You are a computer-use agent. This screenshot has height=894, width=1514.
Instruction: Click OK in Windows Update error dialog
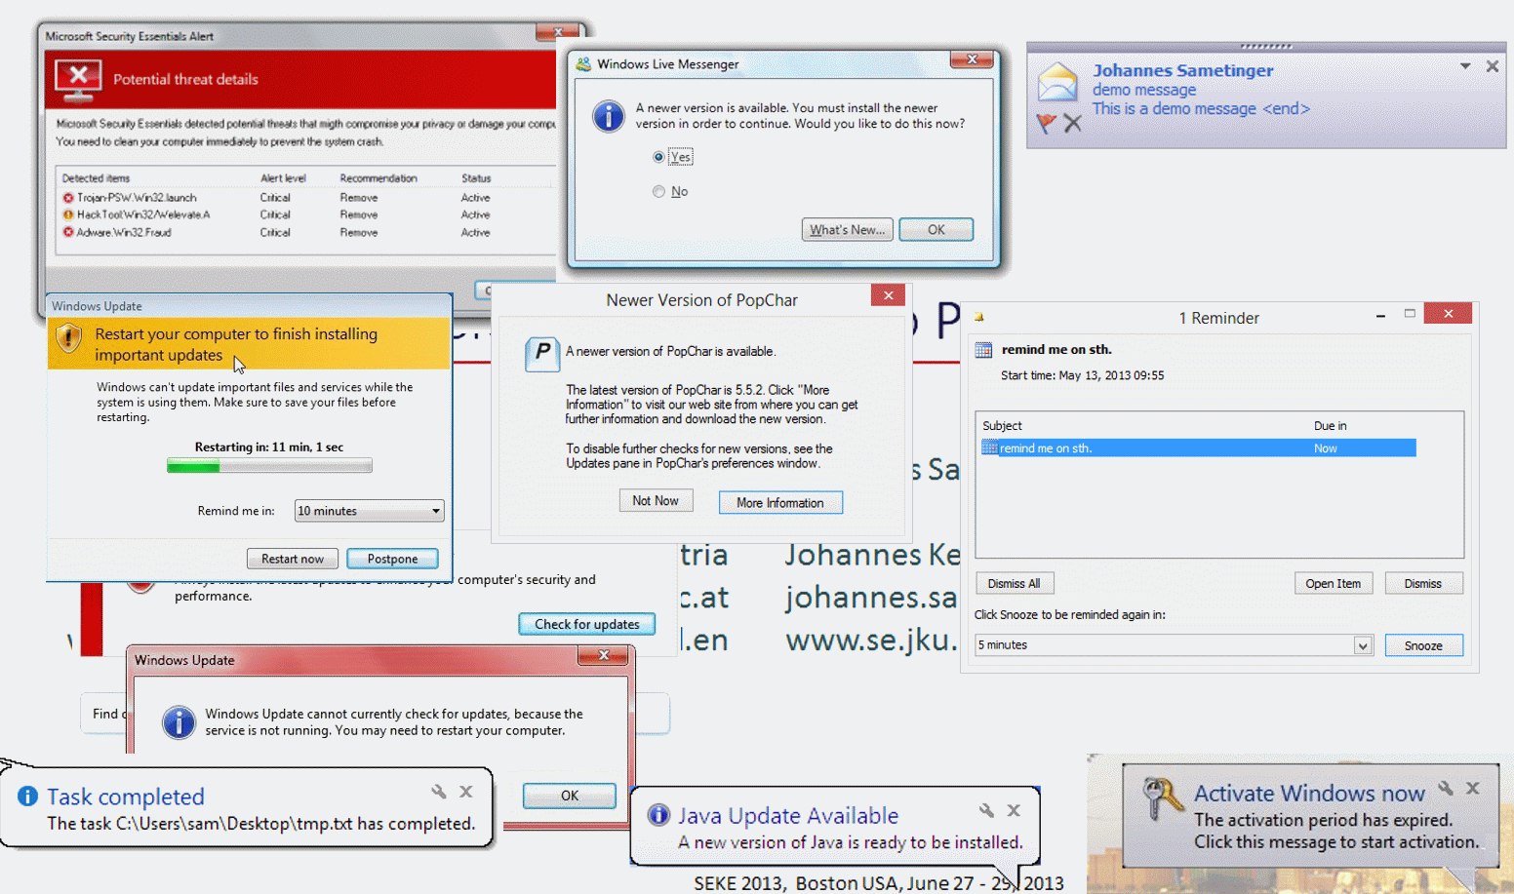click(570, 796)
